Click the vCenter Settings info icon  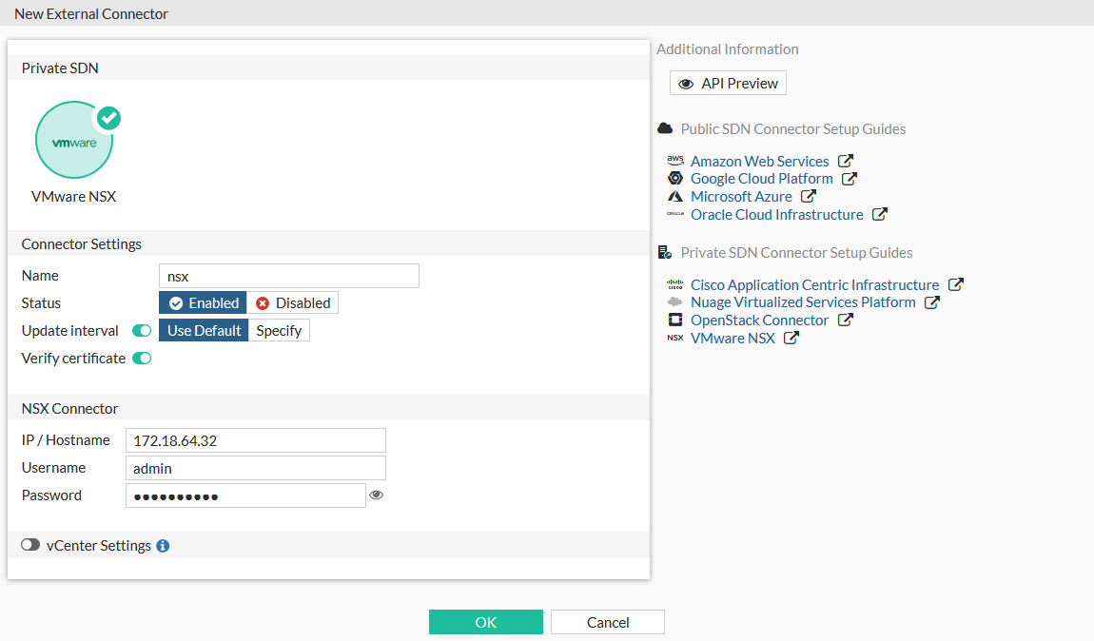163,546
